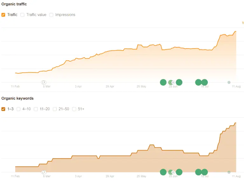Click small gray marker near 11 Aug in keywords chart
244x181 pixels.
229,172
